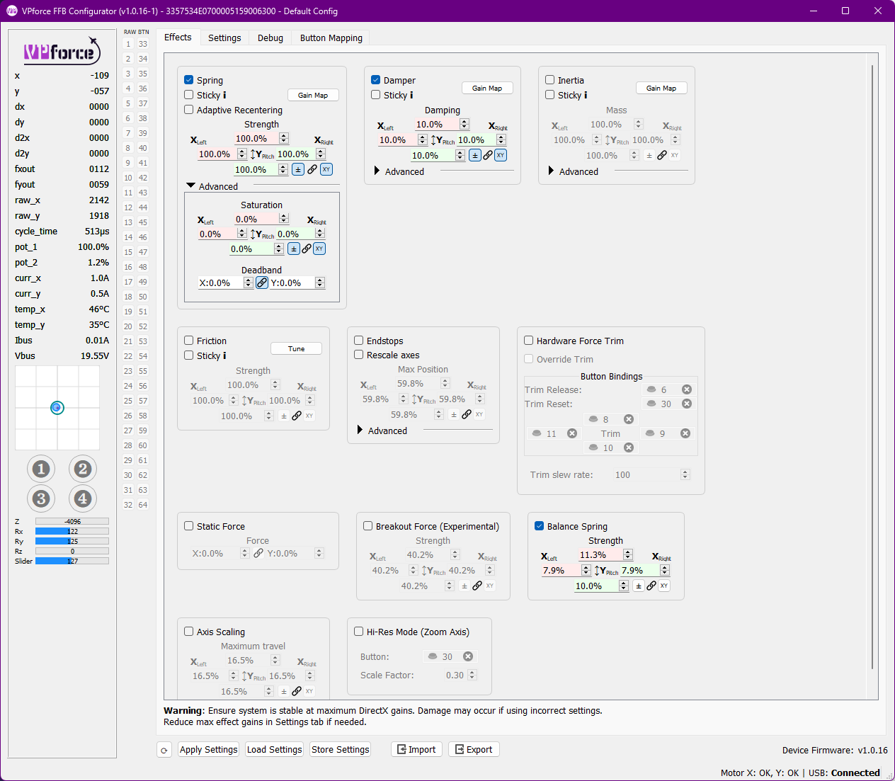This screenshot has height=781, width=895.
Task: Click the Effects panel vertical scrollbar
Action: click(872, 368)
